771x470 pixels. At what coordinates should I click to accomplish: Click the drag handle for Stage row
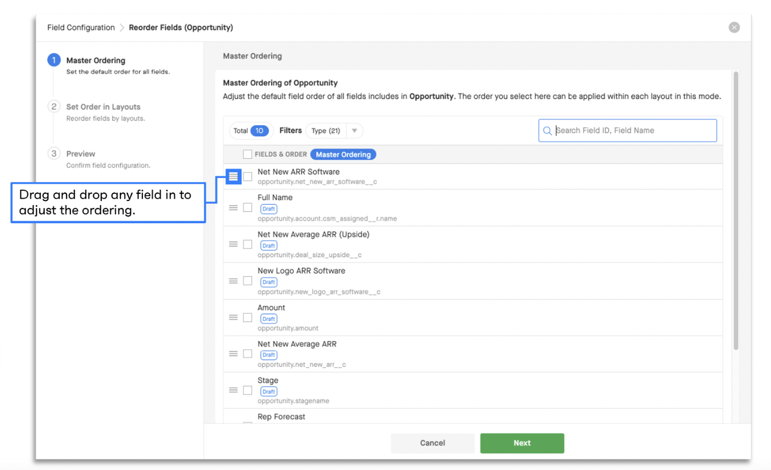pyautogui.click(x=233, y=390)
